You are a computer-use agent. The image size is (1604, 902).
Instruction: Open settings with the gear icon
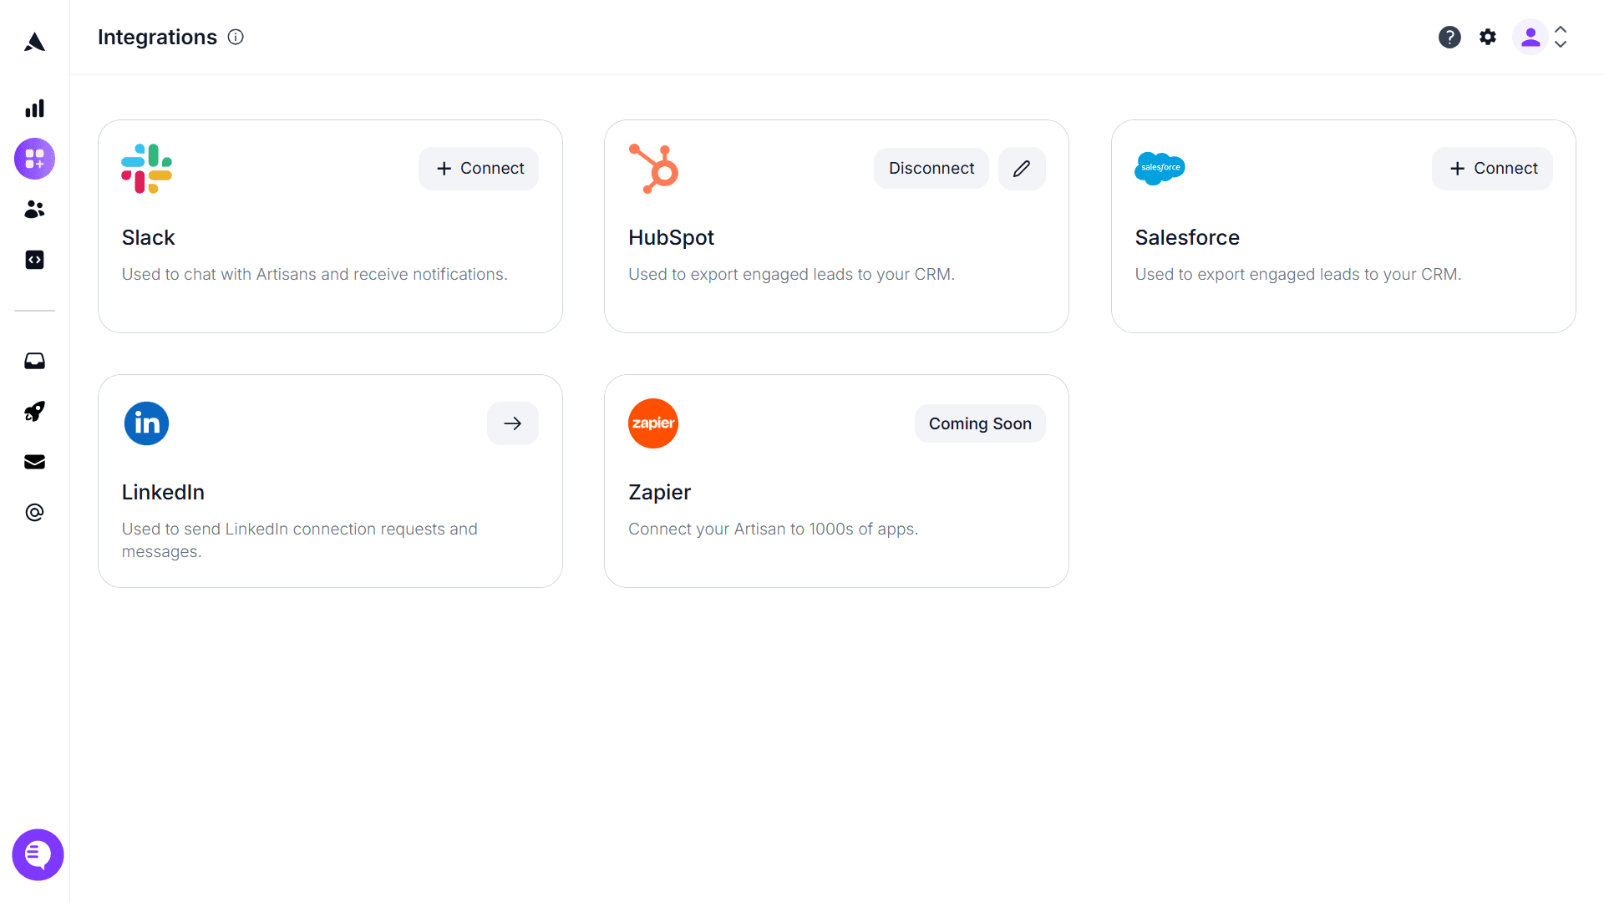[x=1488, y=37]
